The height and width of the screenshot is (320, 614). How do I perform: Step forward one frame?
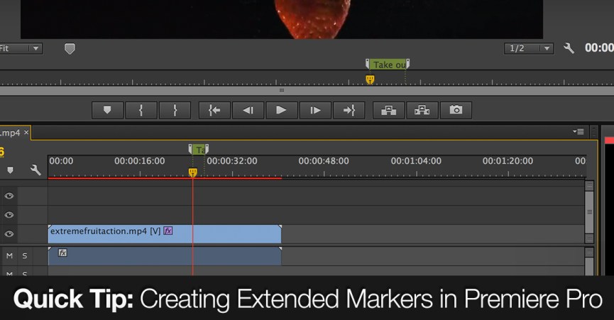click(x=315, y=110)
